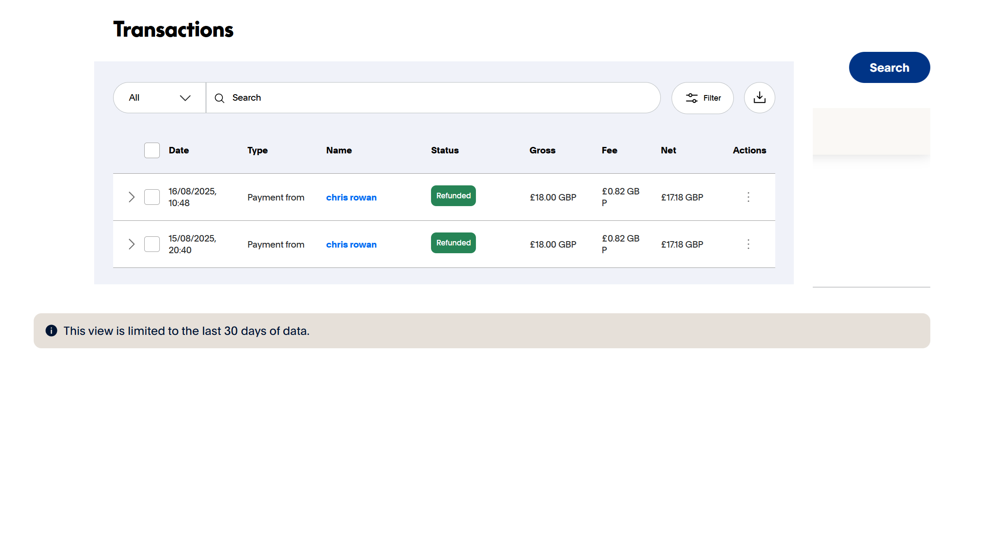Select the 15/08/2025 transaction checkbox
The width and height of the screenshot is (995, 560).
pos(152,244)
